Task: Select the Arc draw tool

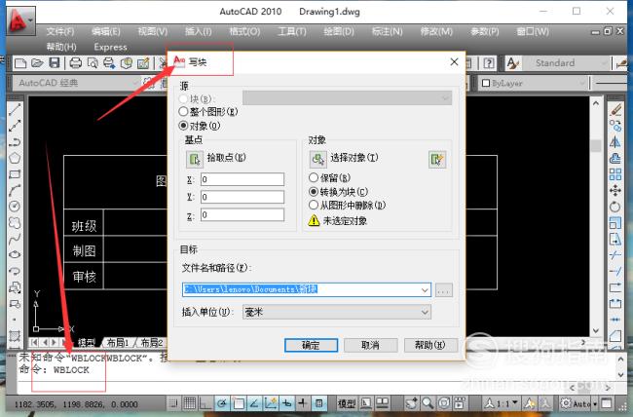Action: coord(15,190)
